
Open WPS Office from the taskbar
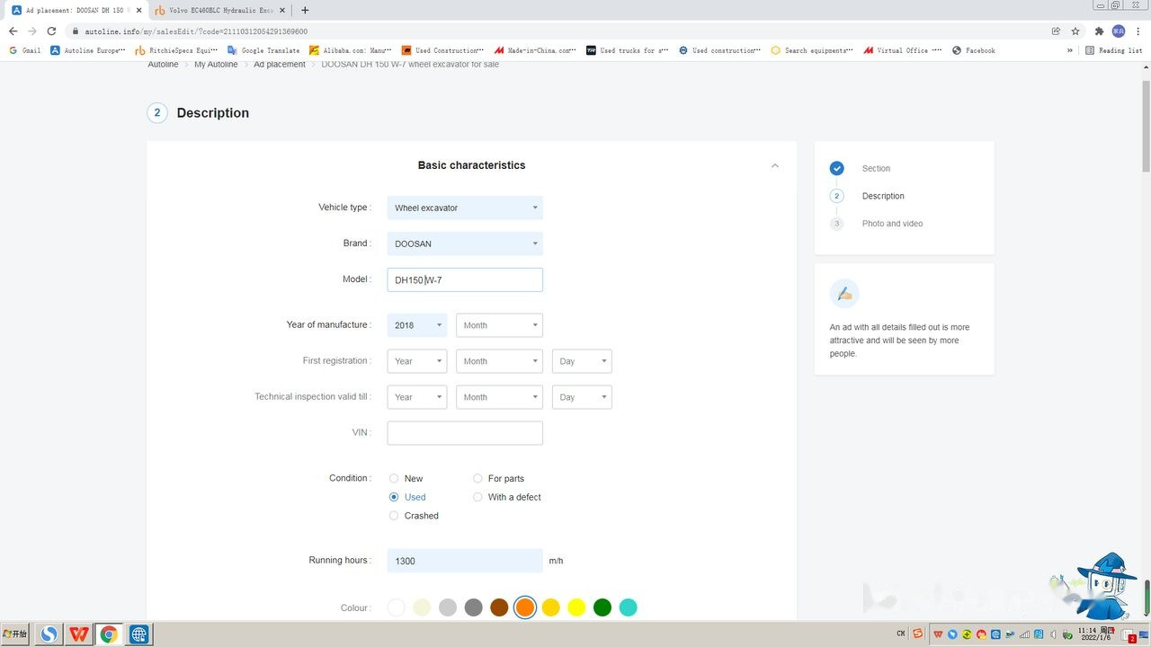[x=79, y=634]
